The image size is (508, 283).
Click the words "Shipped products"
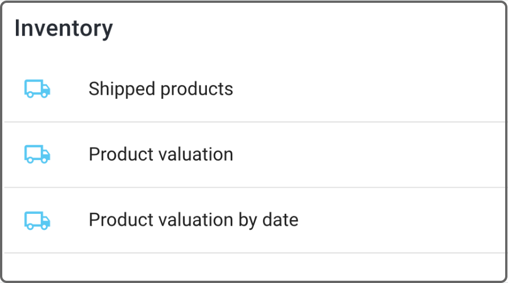pyautogui.click(x=161, y=89)
